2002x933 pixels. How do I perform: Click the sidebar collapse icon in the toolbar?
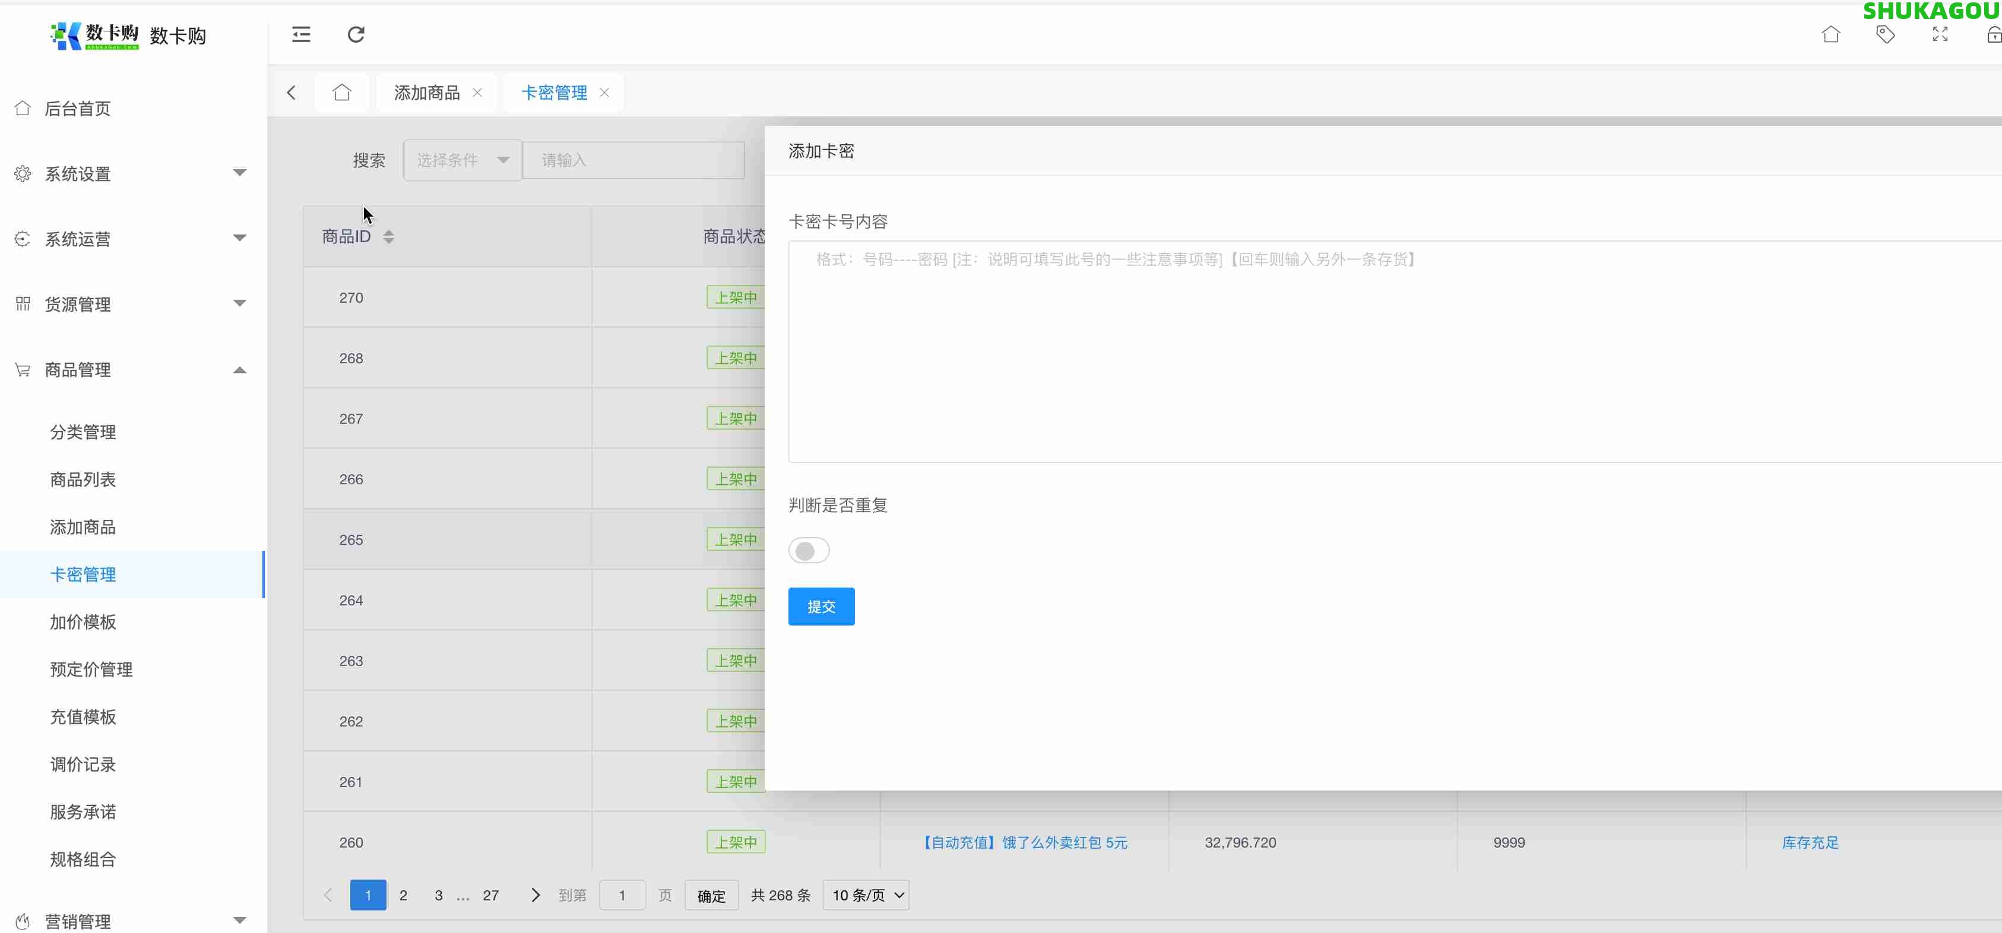coord(301,34)
